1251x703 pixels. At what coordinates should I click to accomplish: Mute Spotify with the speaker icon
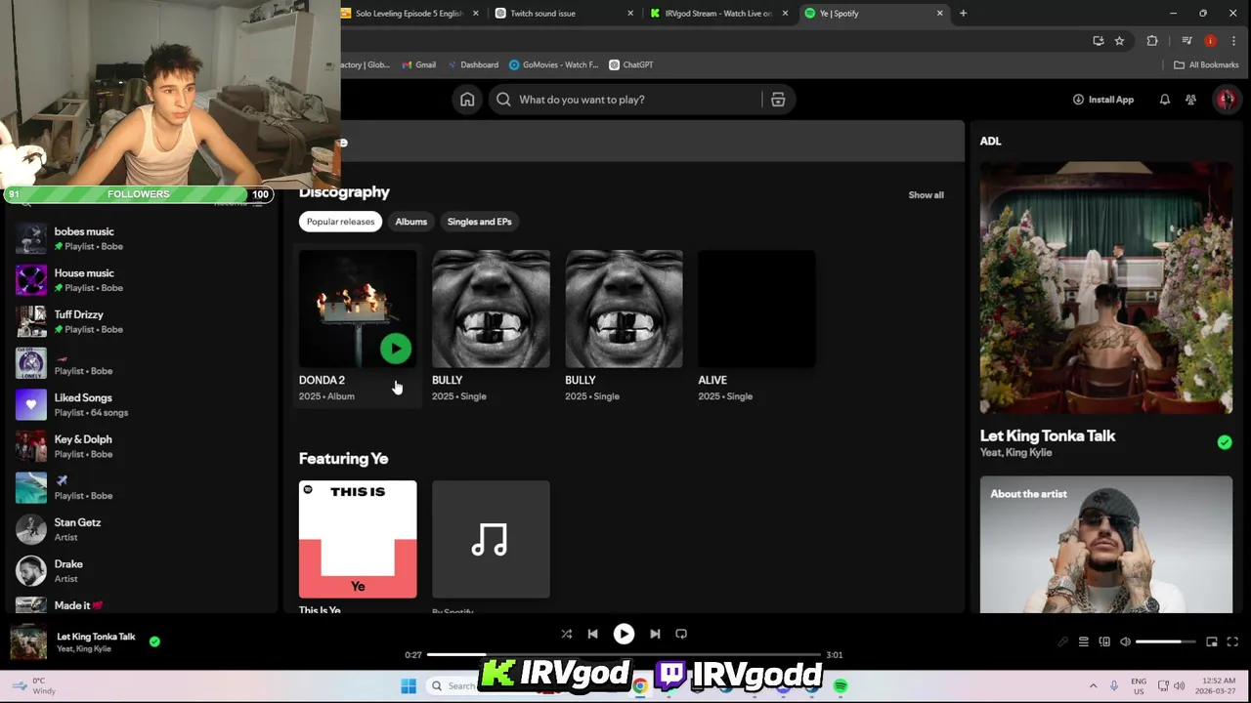click(x=1125, y=641)
